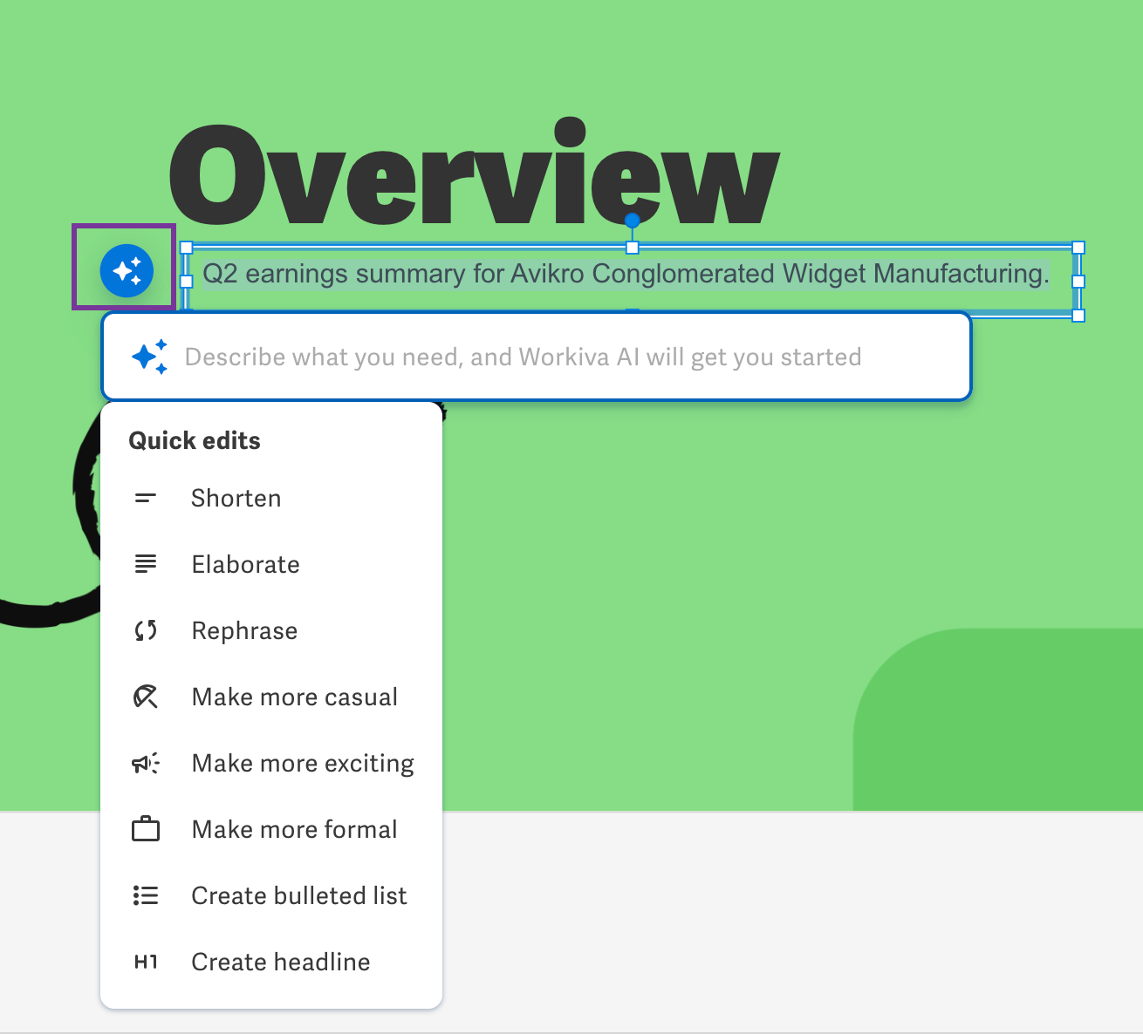Click the top-left resize handle of the text box
The width and height of the screenshot is (1143, 1034).
point(186,248)
